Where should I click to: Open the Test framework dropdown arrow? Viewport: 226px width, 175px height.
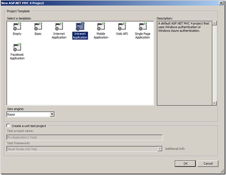pos(160,149)
